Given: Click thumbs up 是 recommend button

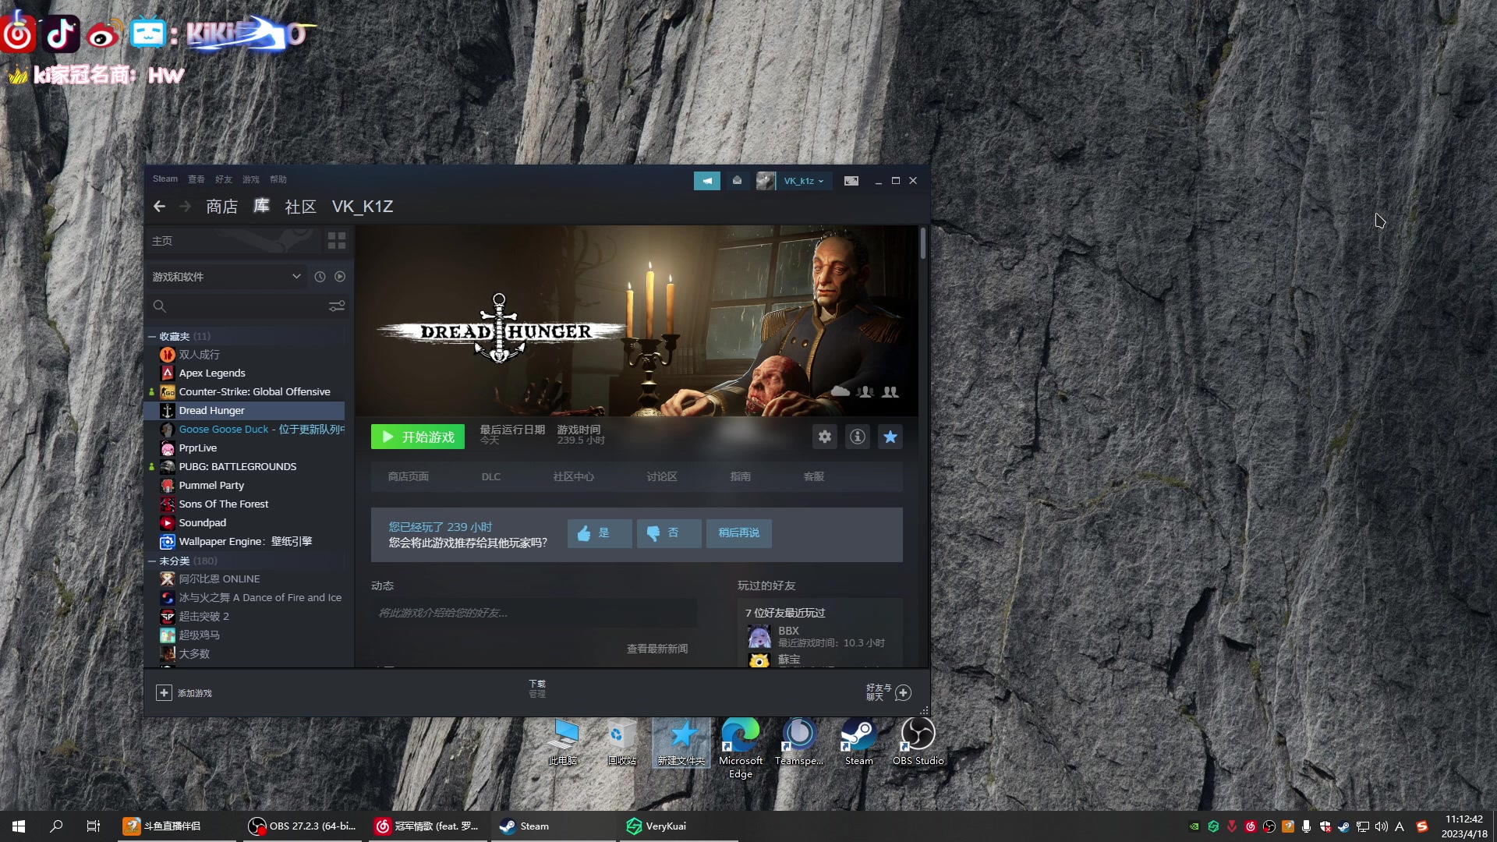Looking at the screenshot, I should pyautogui.click(x=600, y=533).
